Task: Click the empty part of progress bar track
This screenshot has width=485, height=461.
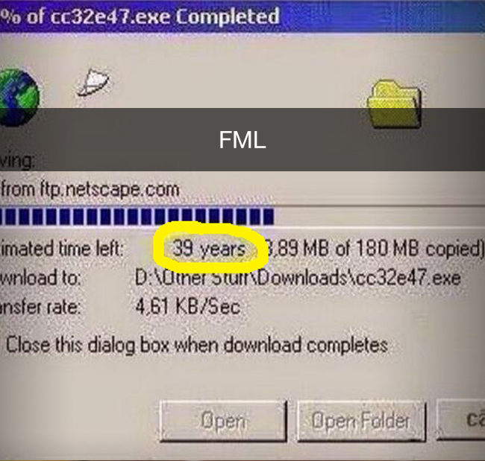Action: (x=379, y=217)
